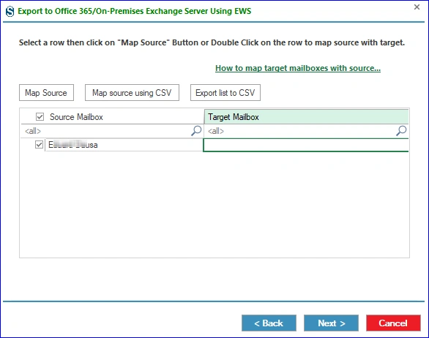429x338 pixels.
Task: Click the application logo icon in title
Action: (10, 12)
